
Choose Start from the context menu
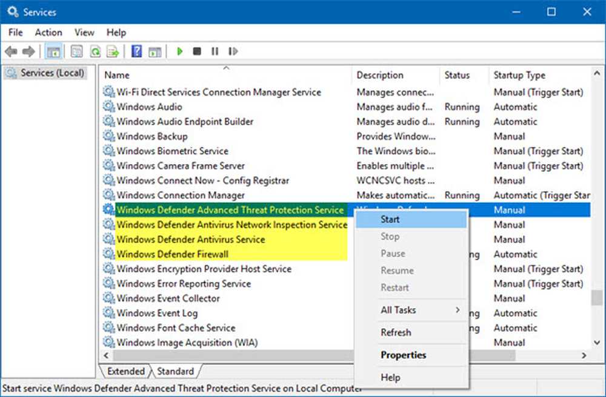411,219
